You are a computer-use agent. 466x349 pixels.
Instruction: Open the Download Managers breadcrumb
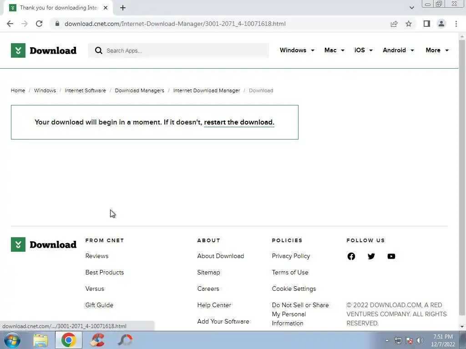pyautogui.click(x=139, y=90)
